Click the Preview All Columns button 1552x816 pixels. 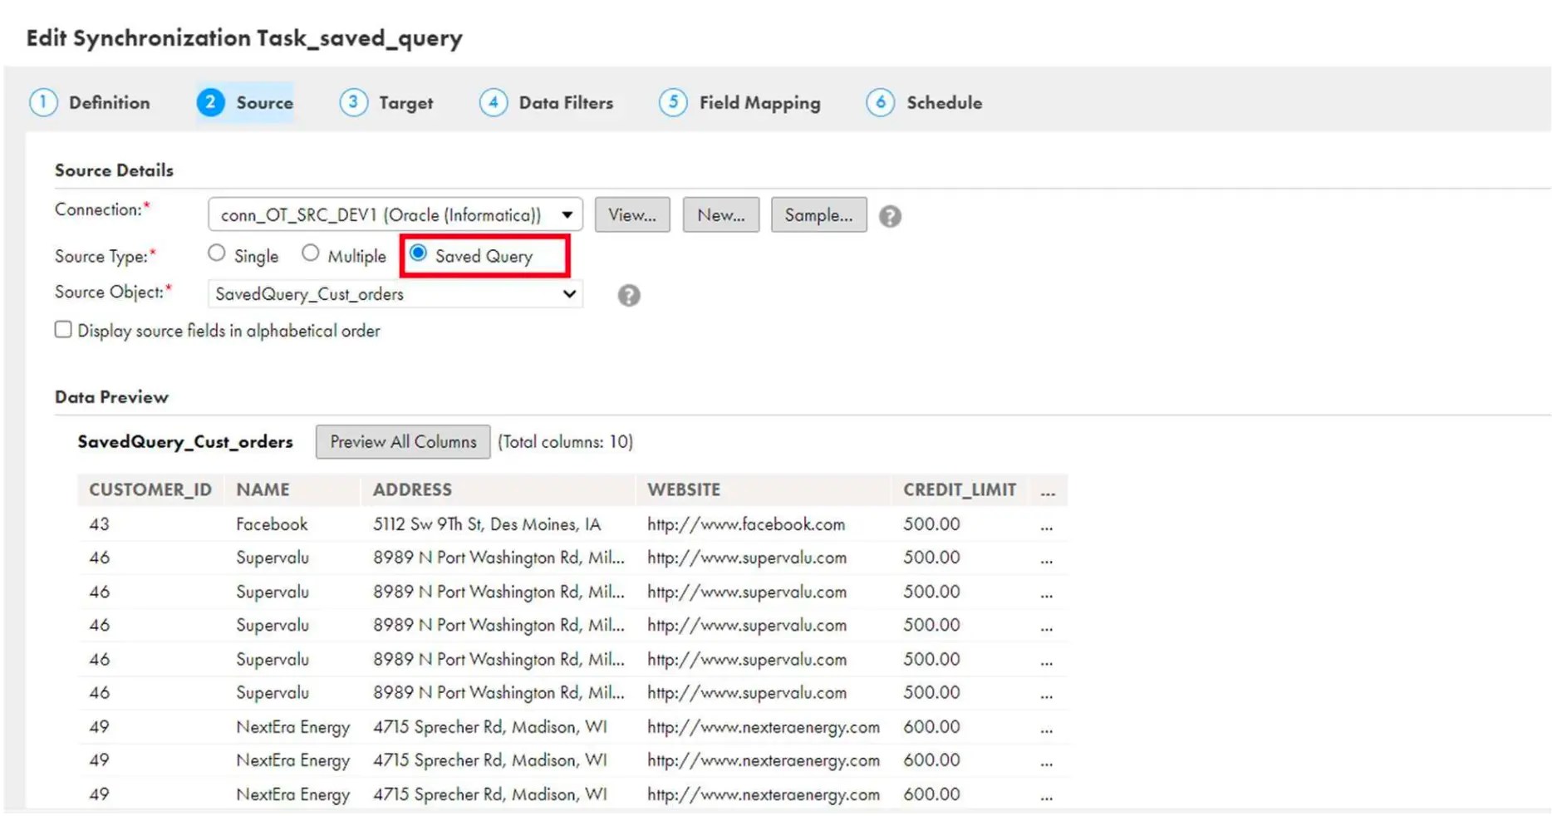click(402, 441)
